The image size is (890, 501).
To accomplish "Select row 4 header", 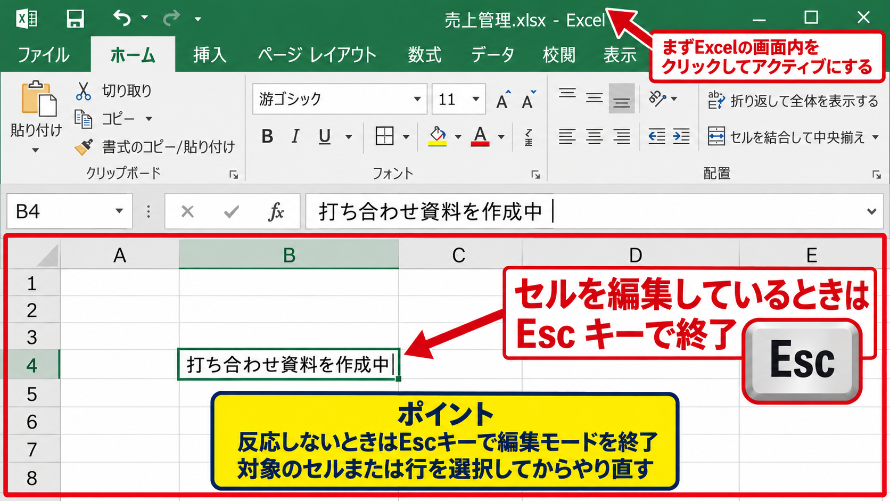I will point(32,365).
